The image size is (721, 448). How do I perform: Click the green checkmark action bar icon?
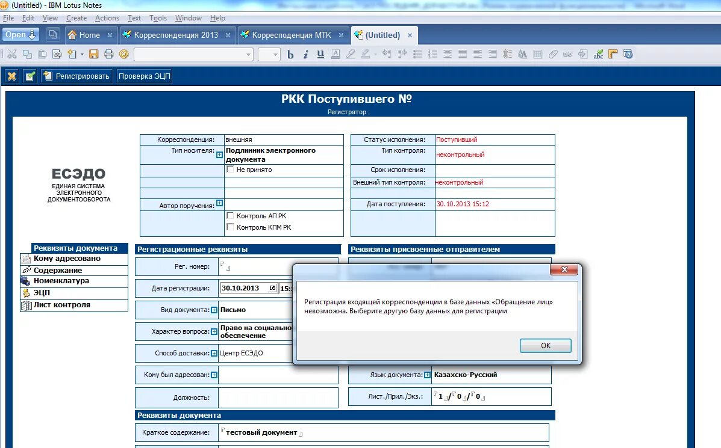(30, 76)
